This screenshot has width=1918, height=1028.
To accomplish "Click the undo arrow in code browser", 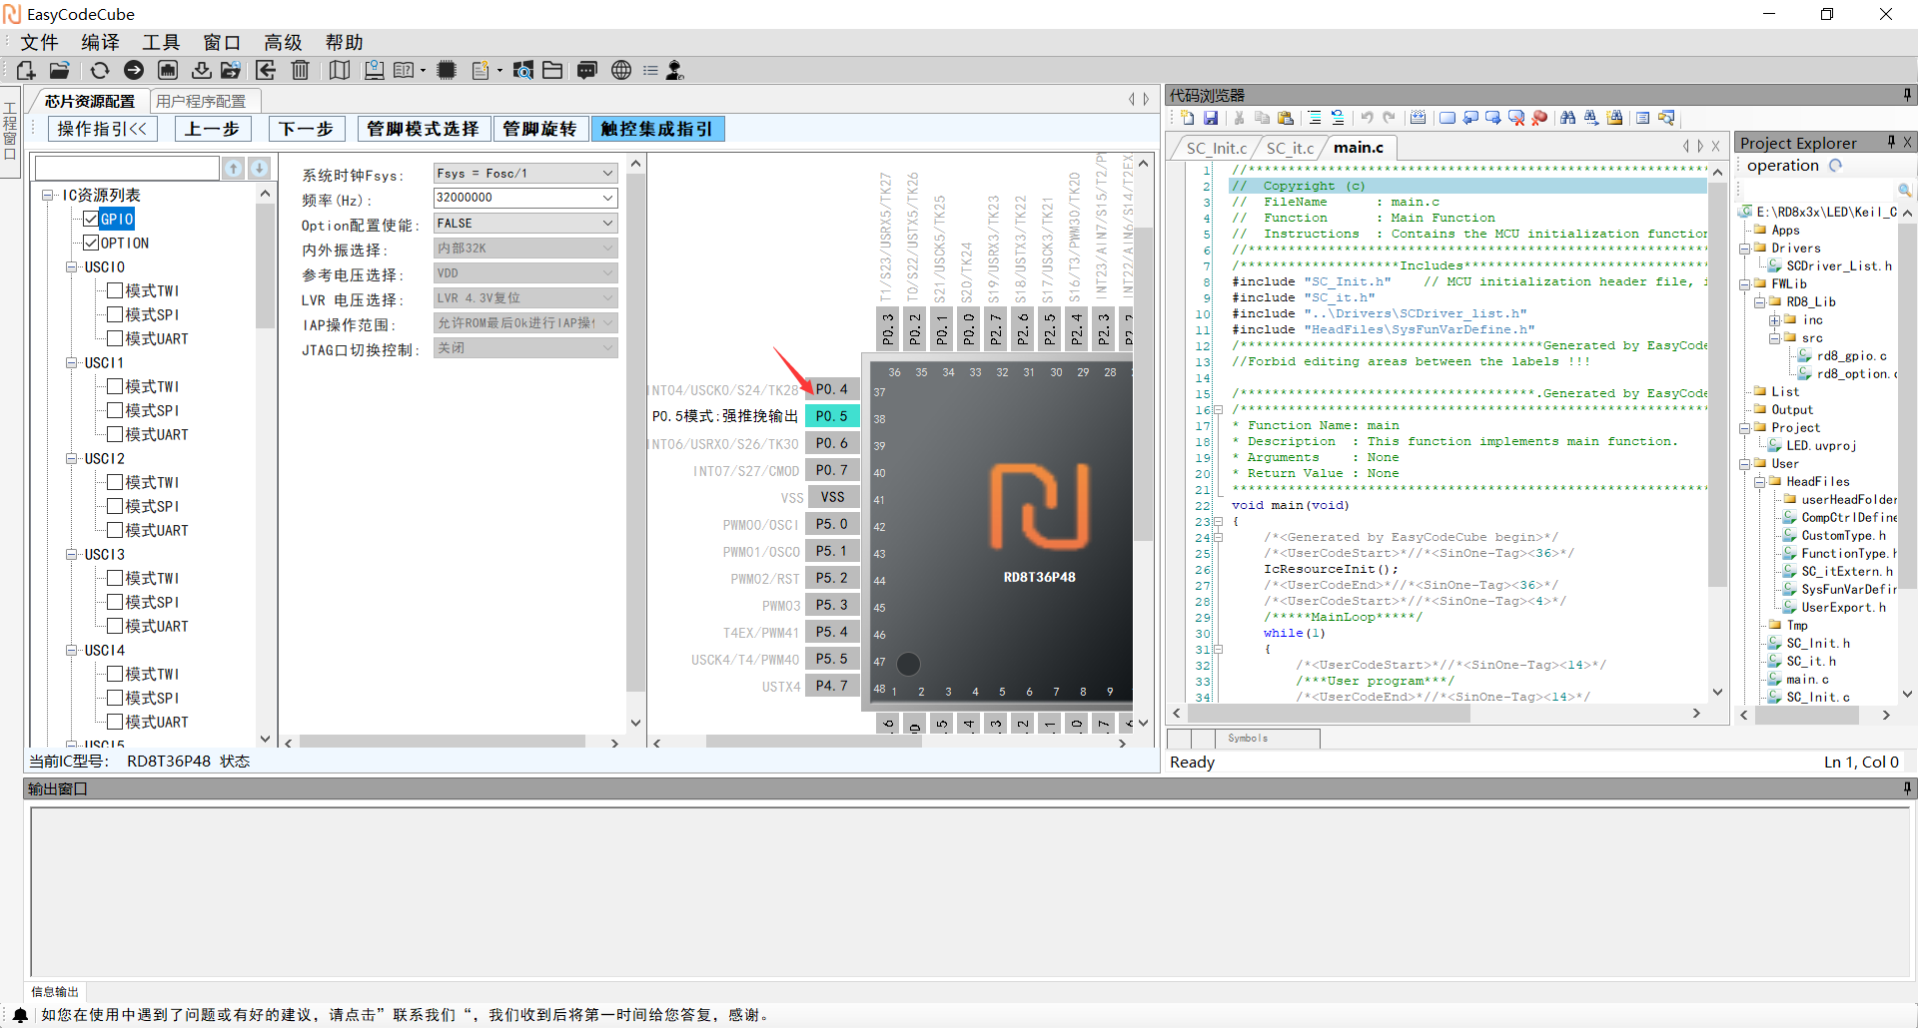I will point(1367,118).
